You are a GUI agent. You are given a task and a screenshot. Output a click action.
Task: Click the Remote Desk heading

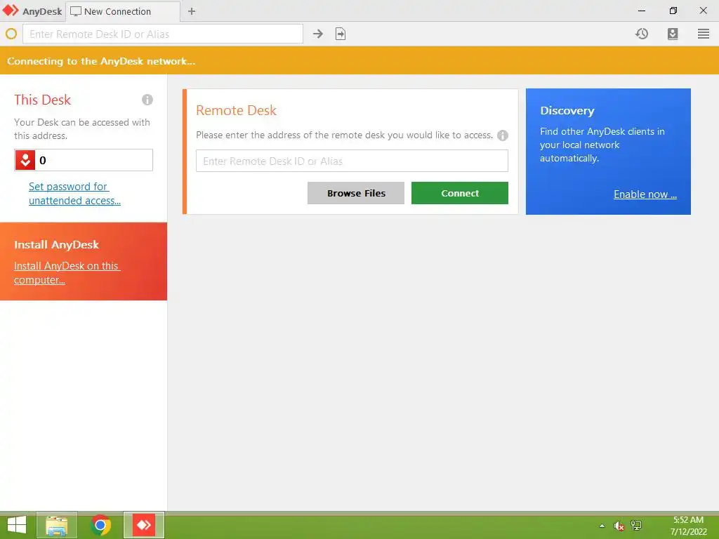[x=236, y=110]
